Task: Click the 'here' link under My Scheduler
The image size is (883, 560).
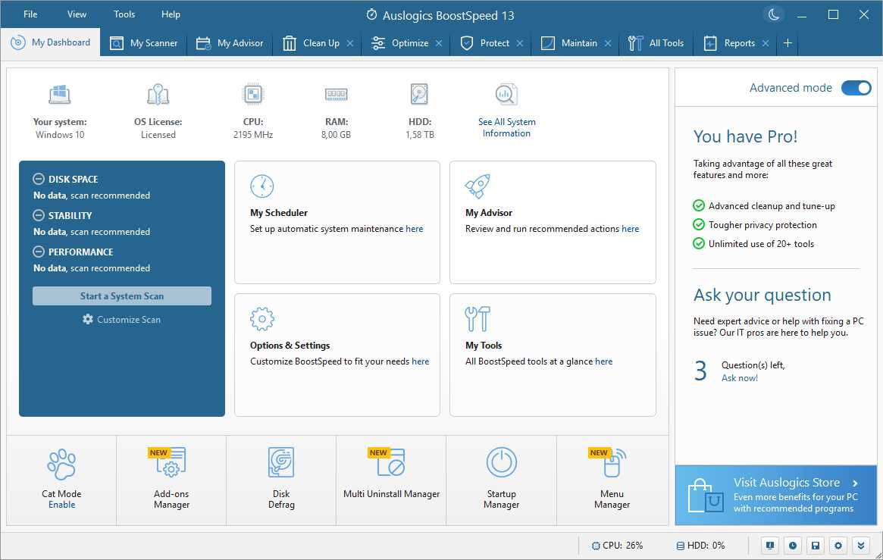Action: (415, 229)
